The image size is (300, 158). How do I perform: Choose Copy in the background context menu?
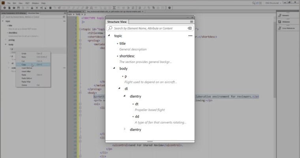coord(33,64)
